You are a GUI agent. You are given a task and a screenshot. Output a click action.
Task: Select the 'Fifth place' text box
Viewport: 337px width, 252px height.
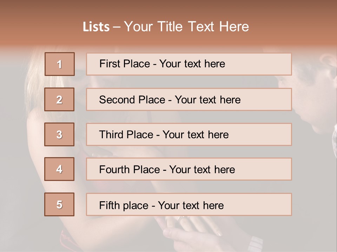[x=189, y=205]
